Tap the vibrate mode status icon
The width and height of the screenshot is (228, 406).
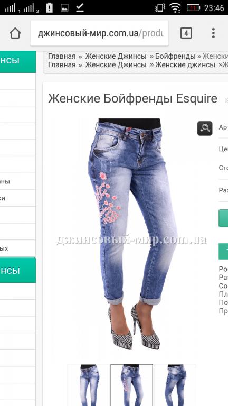[x=160, y=8]
